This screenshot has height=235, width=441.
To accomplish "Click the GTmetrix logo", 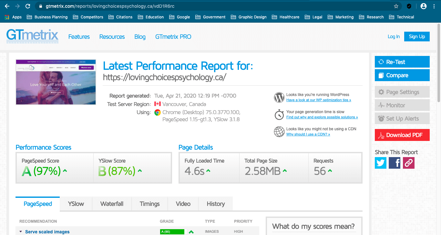I will [x=32, y=36].
